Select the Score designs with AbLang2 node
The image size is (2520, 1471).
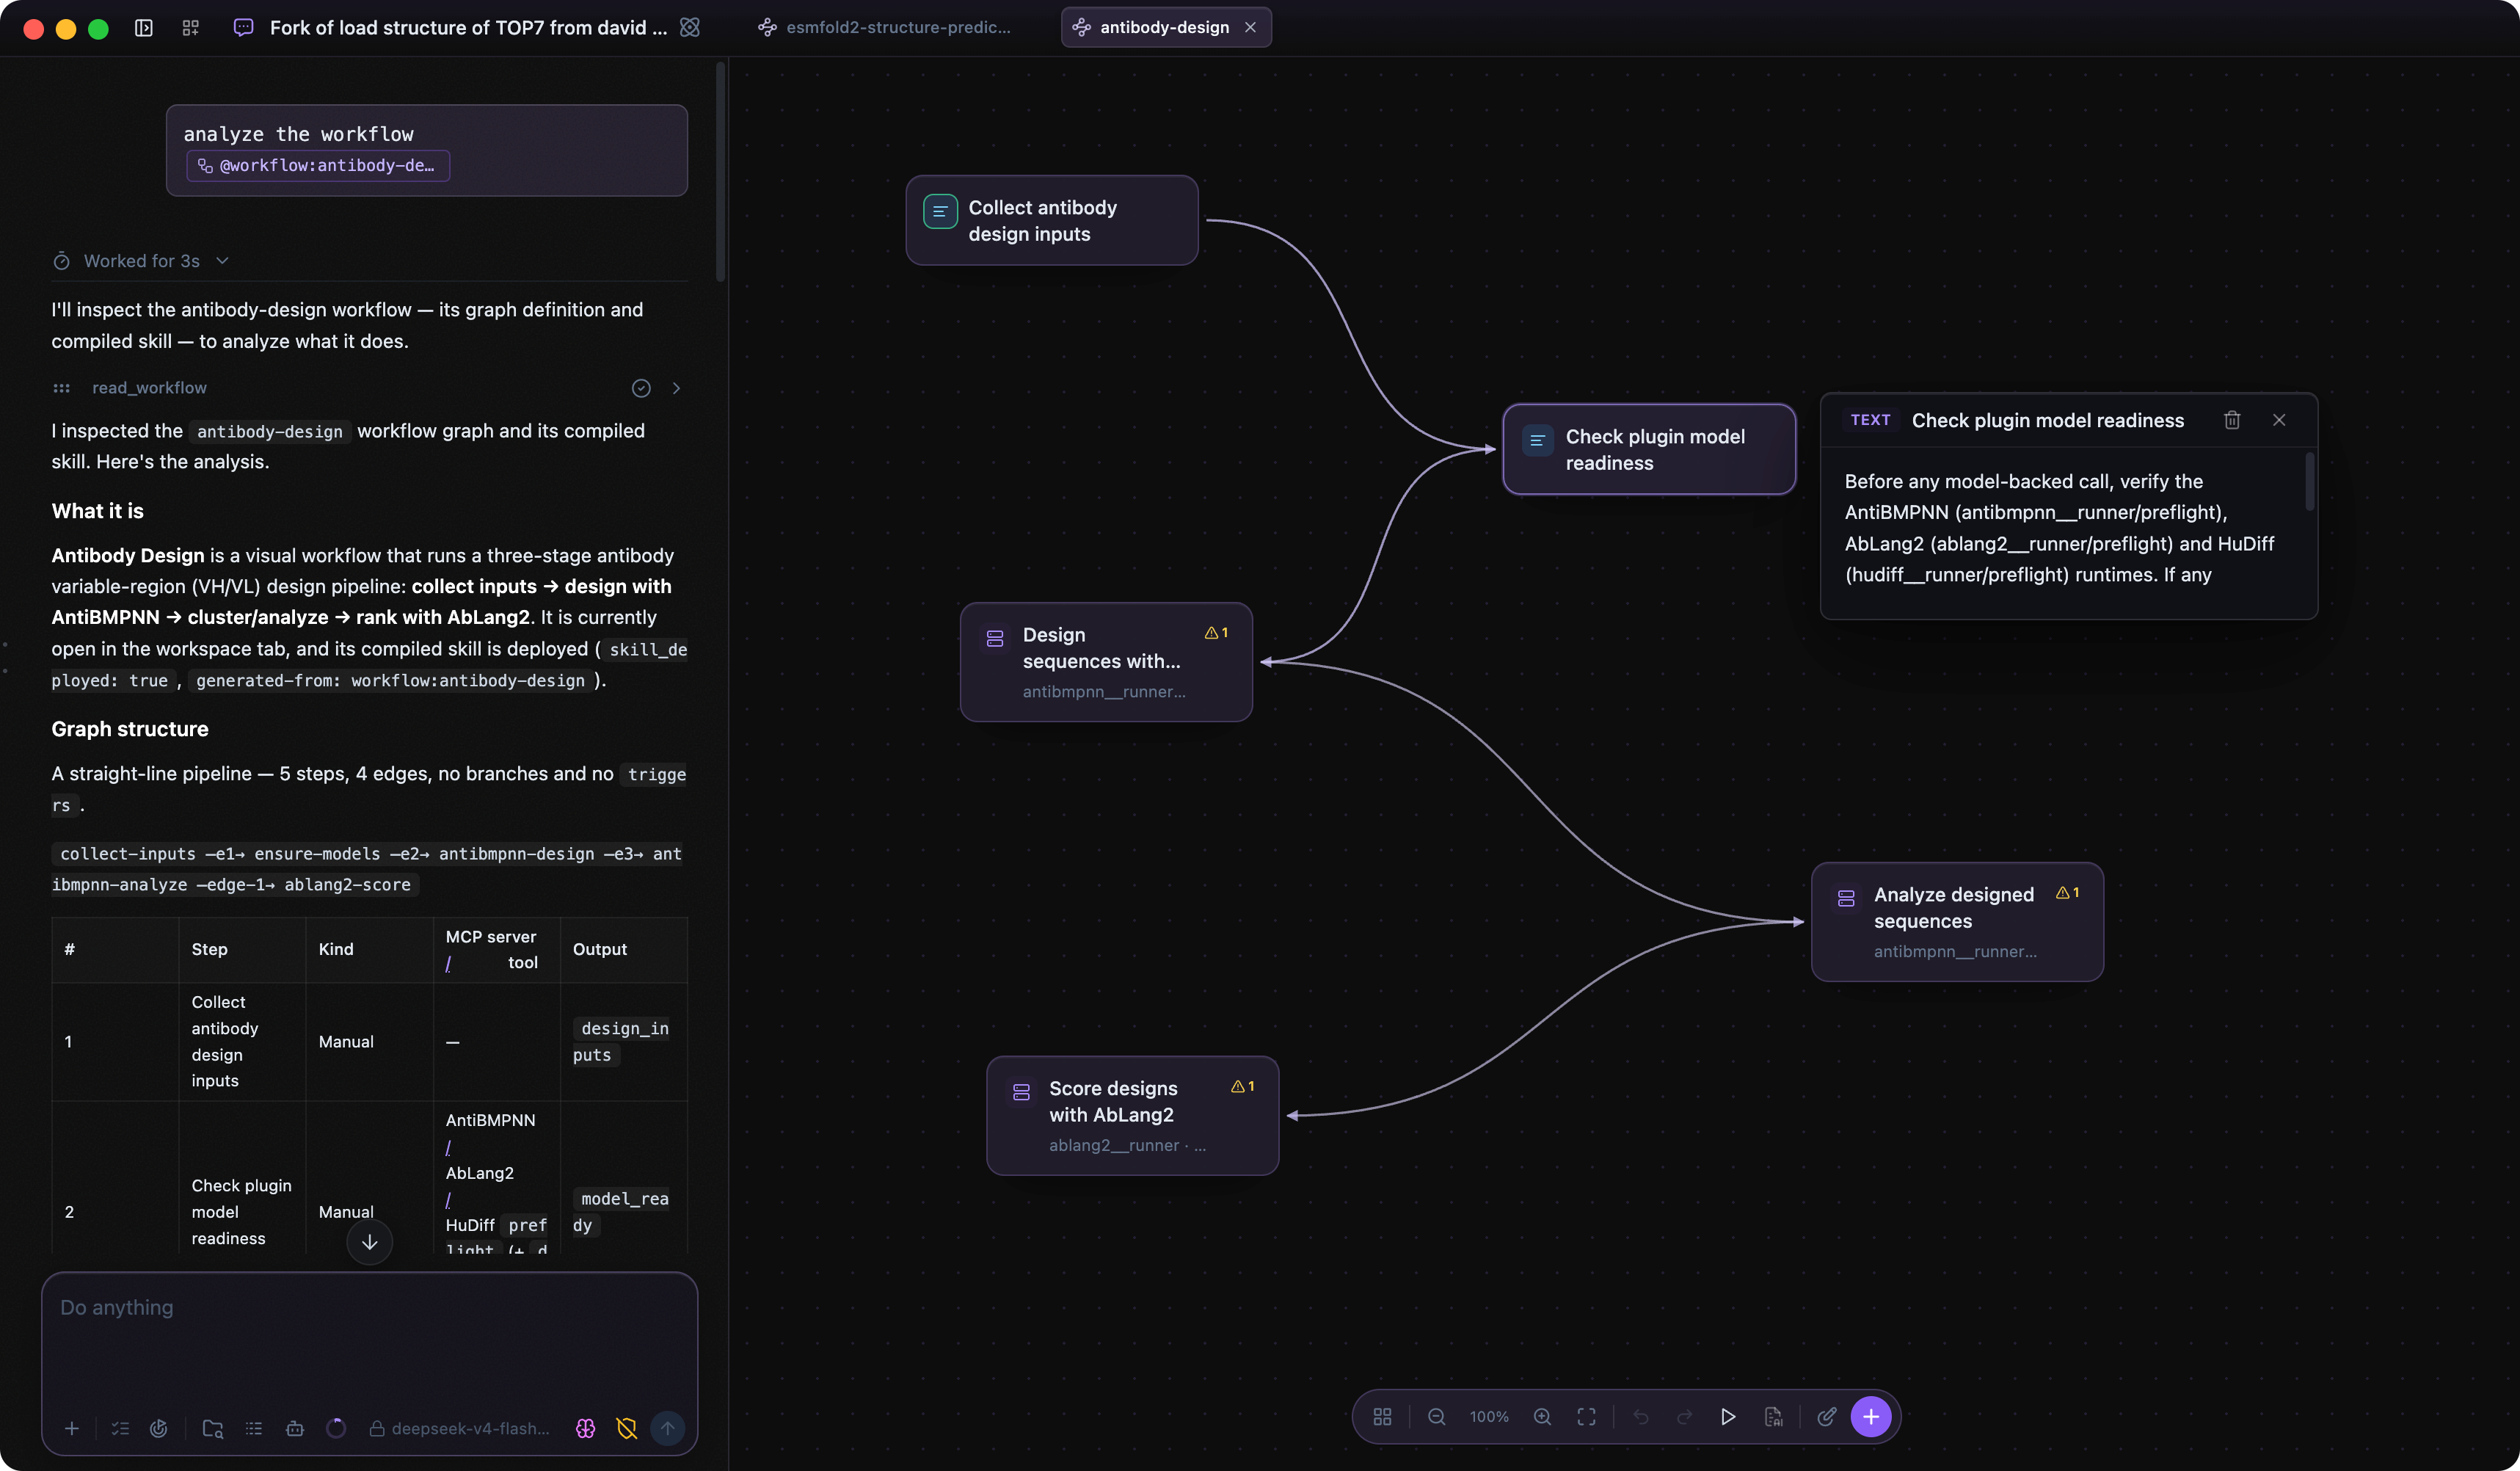click(1133, 1116)
